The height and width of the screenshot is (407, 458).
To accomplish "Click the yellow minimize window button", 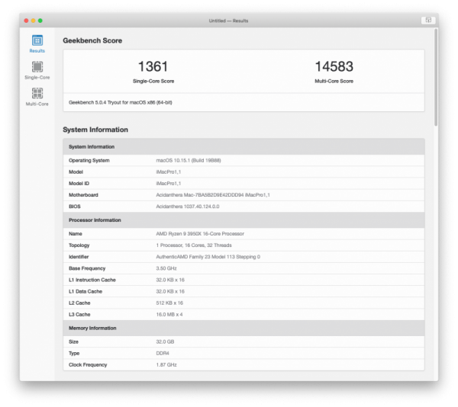I will tap(34, 21).
